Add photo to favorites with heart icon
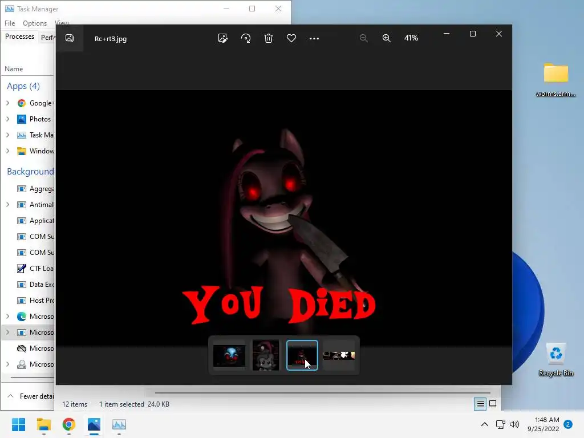Viewport: 584px width, 438px height. (x=291, y=38)
